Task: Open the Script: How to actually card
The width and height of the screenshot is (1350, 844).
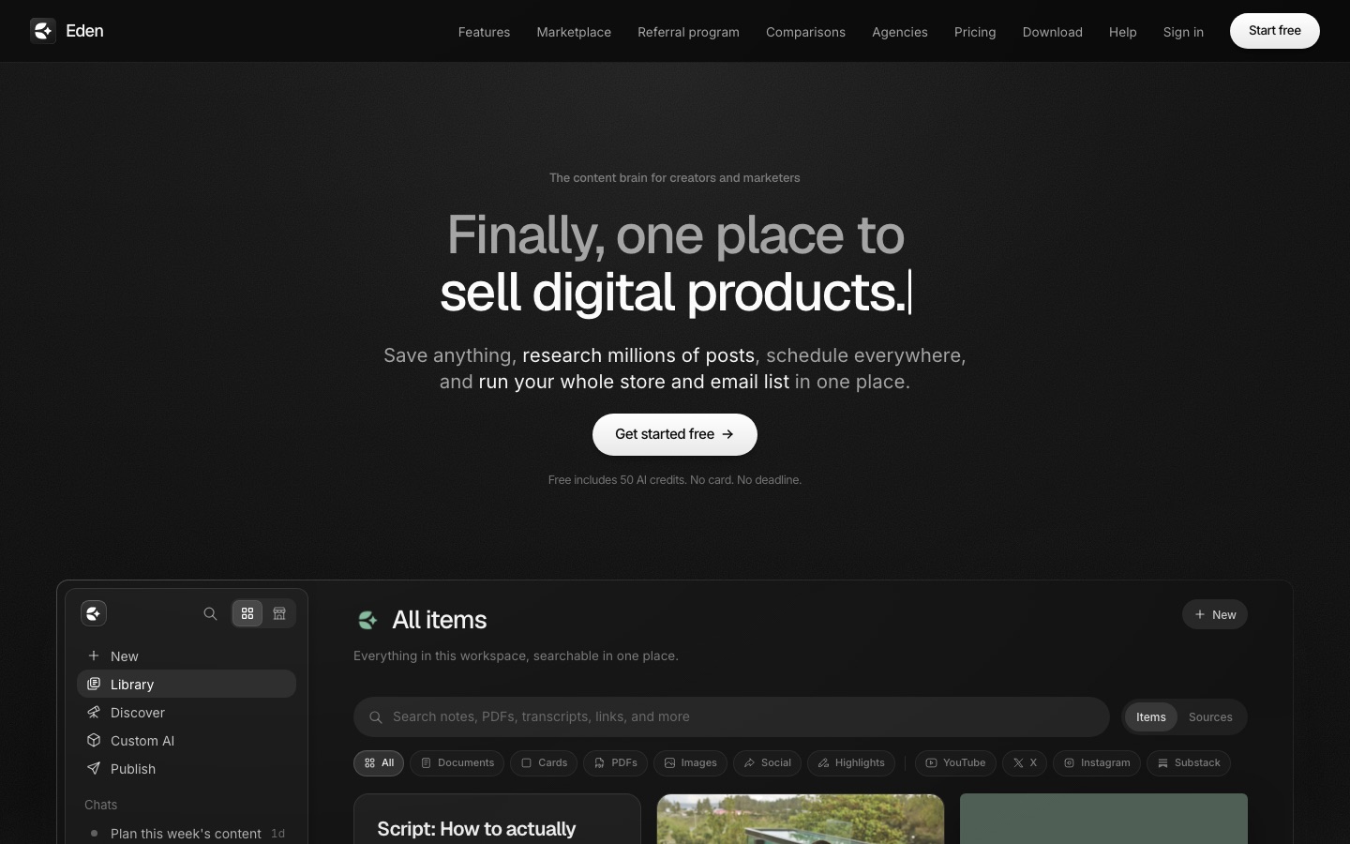Action: (497, 819)
